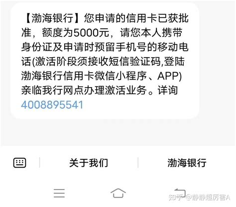Tap 亲临我行网点办理激活业务 text line
The width and height of the screenshot is (236, 207).
(x=84, y=91)
